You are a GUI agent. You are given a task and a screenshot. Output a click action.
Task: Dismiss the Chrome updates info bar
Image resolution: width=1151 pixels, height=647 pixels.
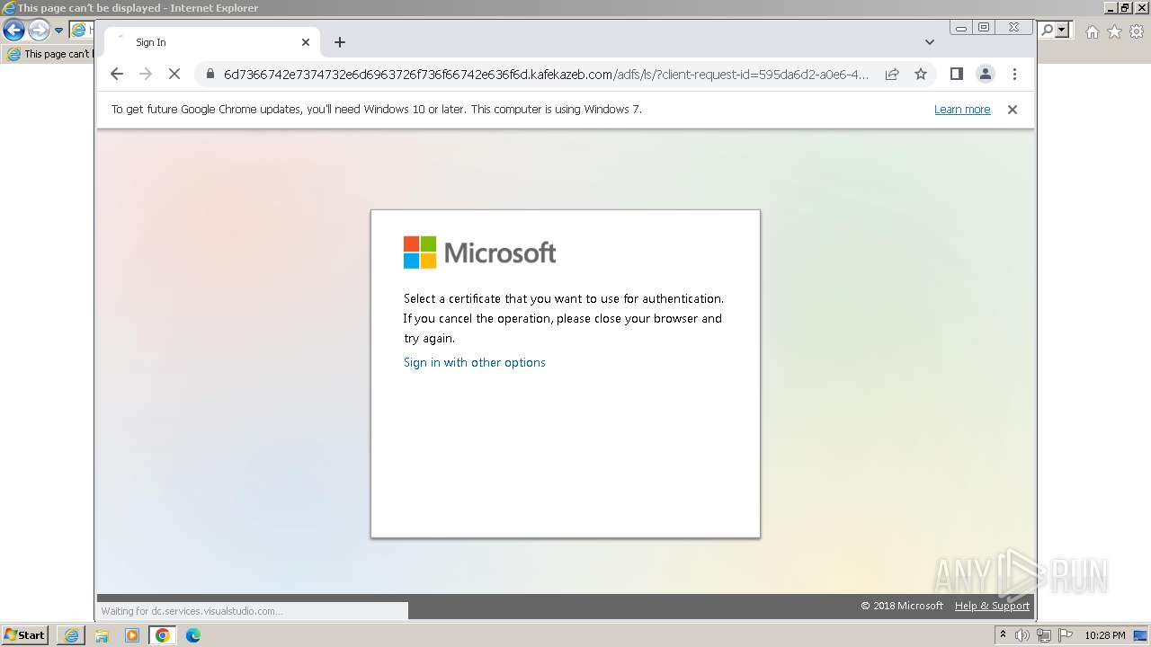tap(1013, 110)
